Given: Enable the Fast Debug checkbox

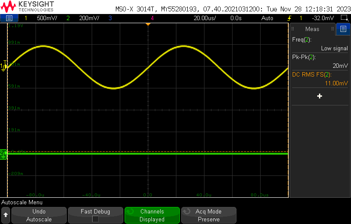Looking at the screenshot, I should click(95, 219).
